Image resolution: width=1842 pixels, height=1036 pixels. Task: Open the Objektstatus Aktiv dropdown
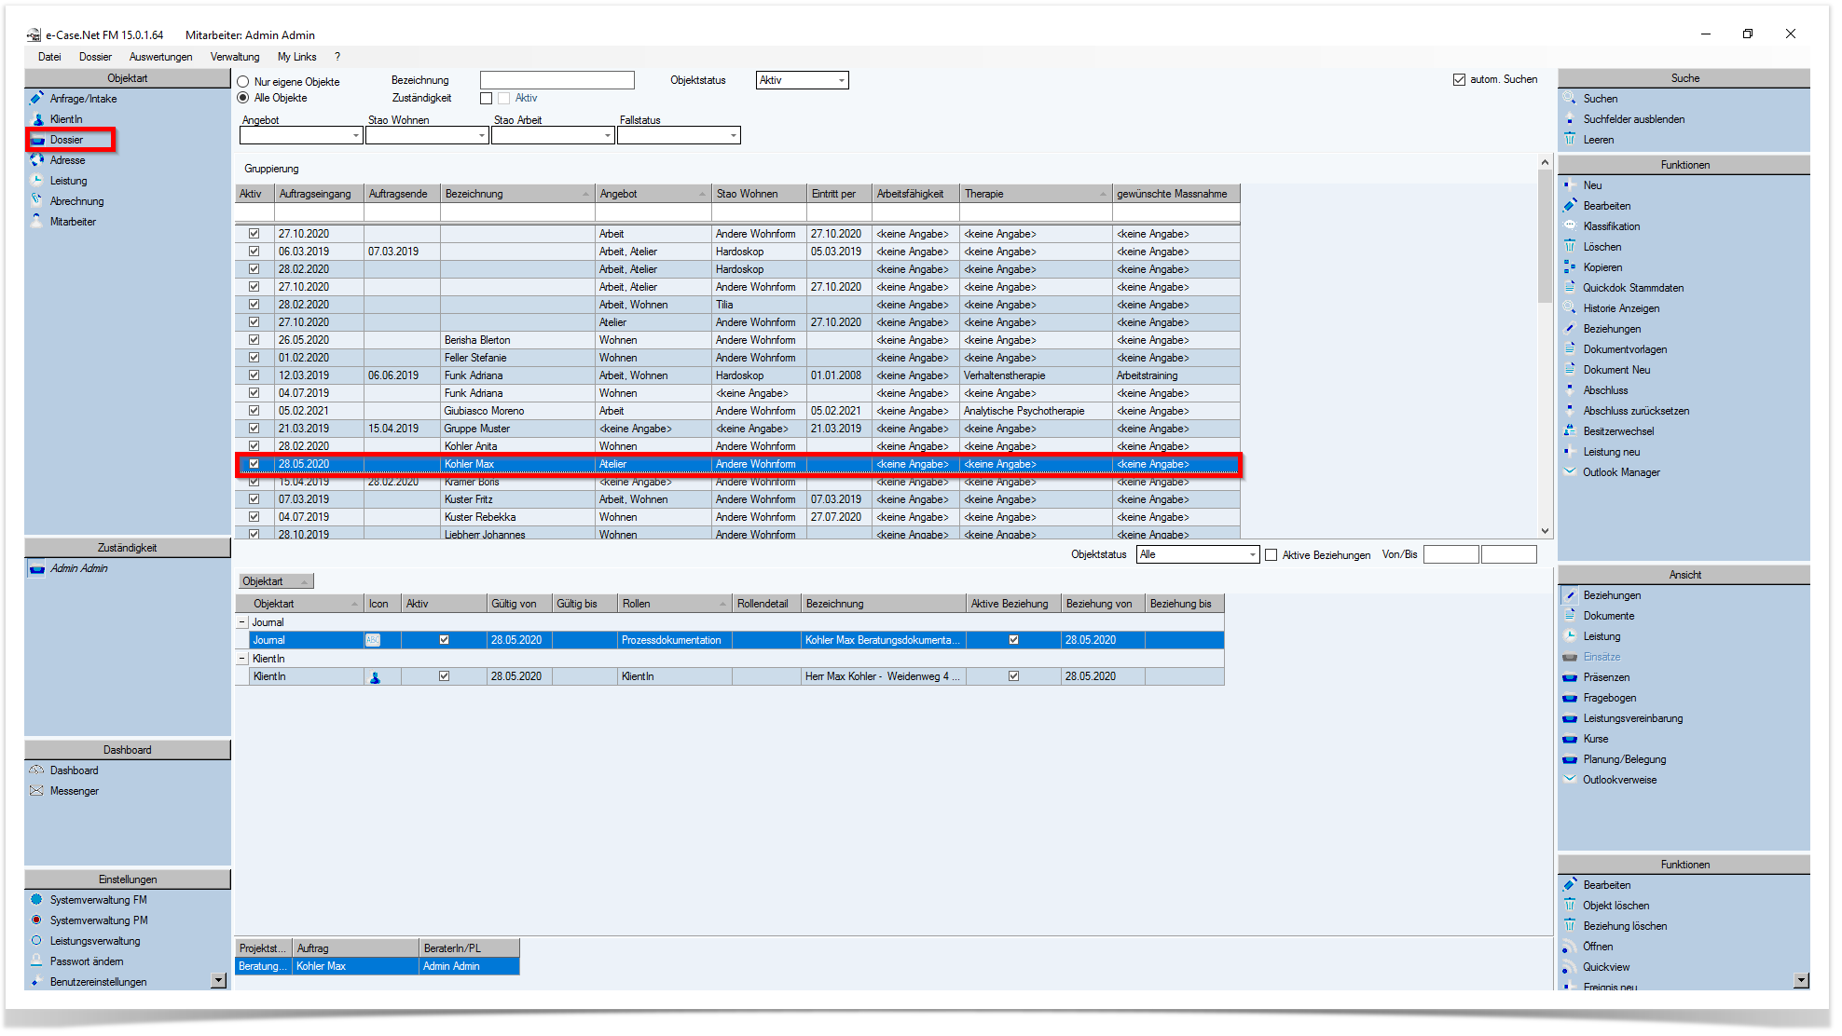pos(841,80)
